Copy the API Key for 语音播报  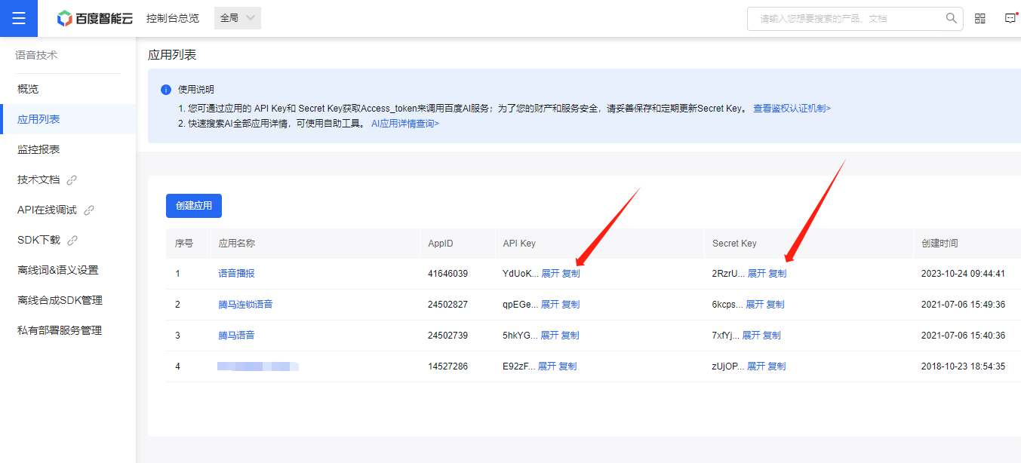click(571, 274)
